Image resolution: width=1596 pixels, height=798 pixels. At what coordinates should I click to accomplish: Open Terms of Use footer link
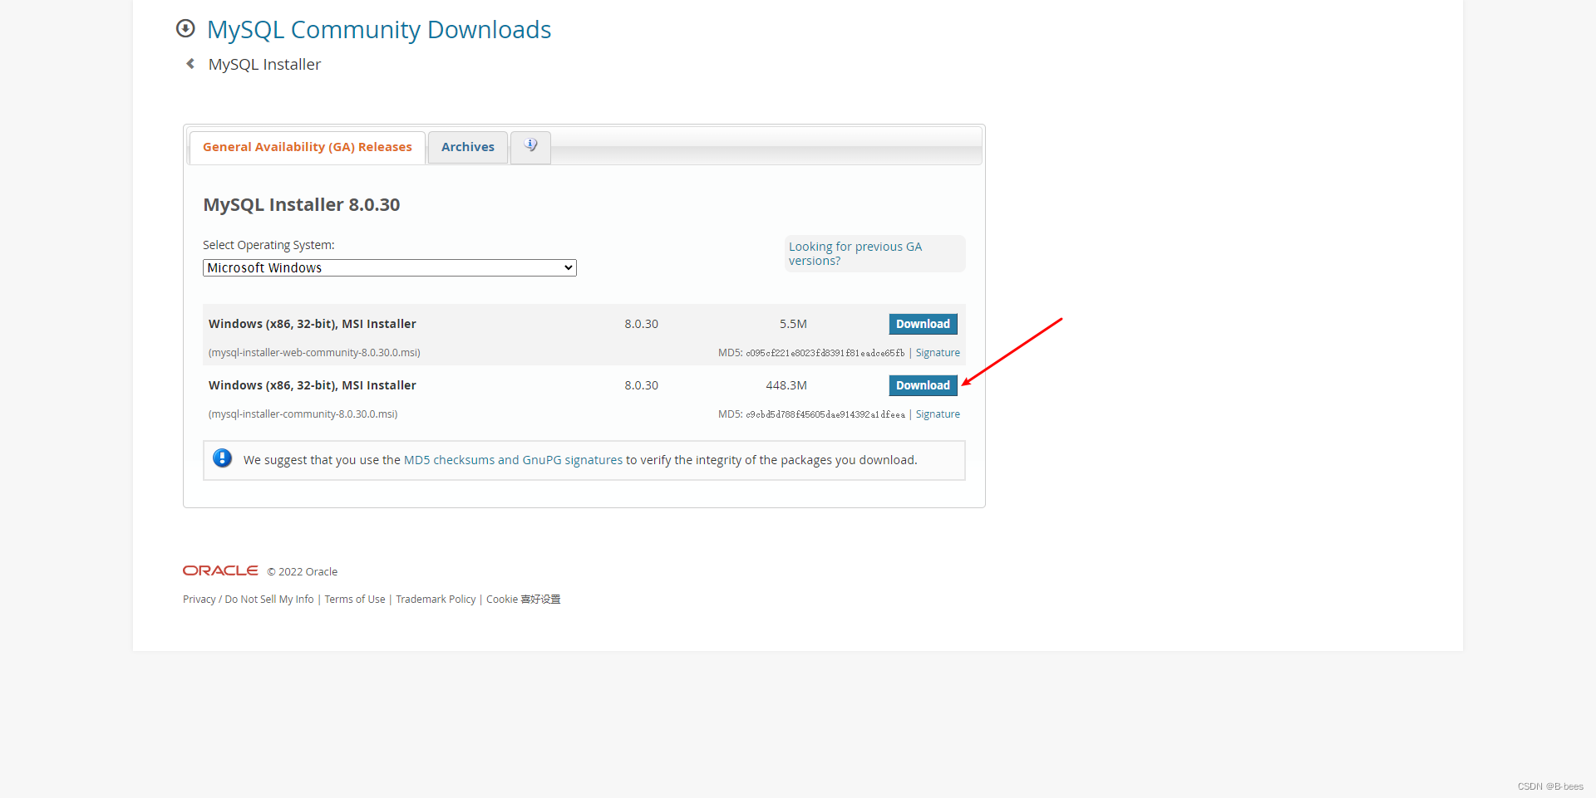[355, 600]
